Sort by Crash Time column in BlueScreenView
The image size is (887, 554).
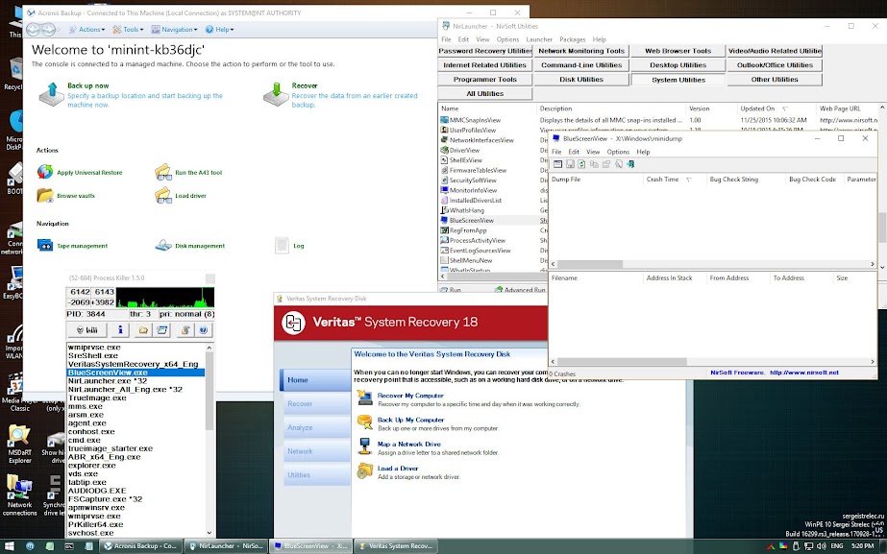point(675,180)
